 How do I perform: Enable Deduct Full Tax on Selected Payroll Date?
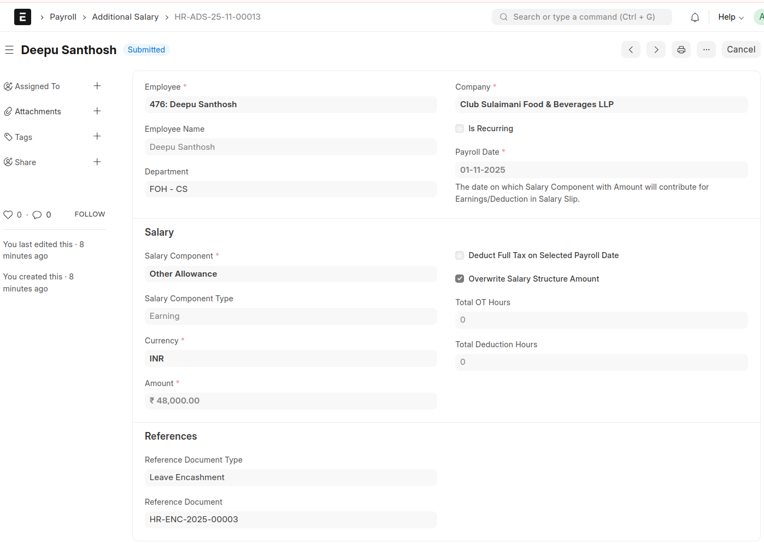pyautogui.click(x=460, y=255)
